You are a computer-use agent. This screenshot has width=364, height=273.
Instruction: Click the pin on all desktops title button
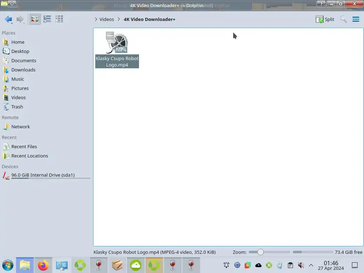[x=12, y=4]
